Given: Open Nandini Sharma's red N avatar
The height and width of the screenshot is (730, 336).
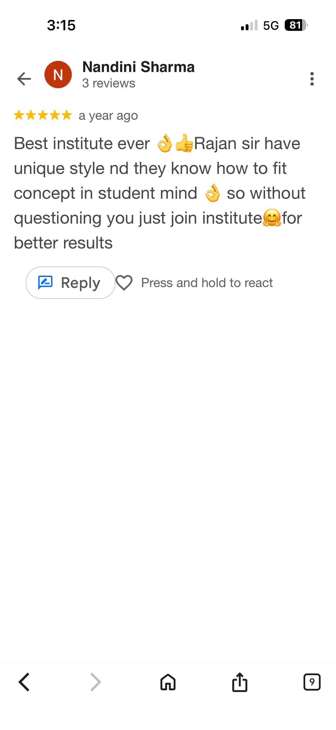Looking at the screenshot, I should click(58, 75).
